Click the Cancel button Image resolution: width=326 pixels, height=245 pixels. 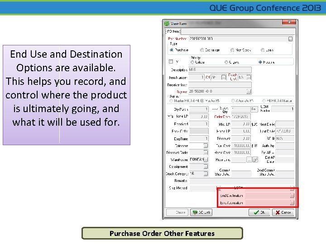click(283, 212)
